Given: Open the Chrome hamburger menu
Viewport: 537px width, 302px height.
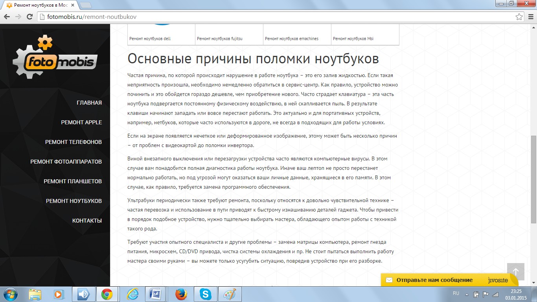Looking at the screenshot, I should coord(530,17).
